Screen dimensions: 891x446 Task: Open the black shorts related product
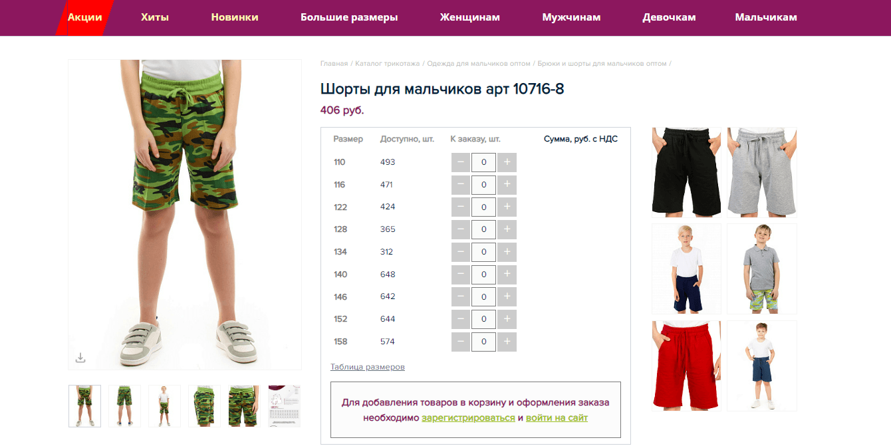pos(686,172)
